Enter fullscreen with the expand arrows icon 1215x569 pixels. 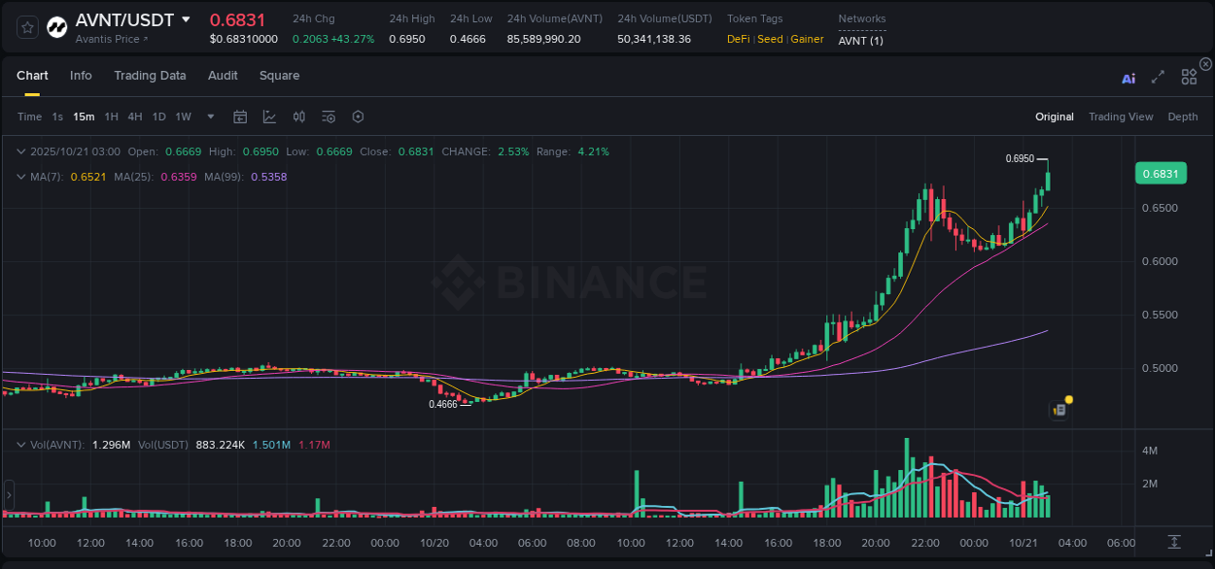click(x=1157, y=77)
